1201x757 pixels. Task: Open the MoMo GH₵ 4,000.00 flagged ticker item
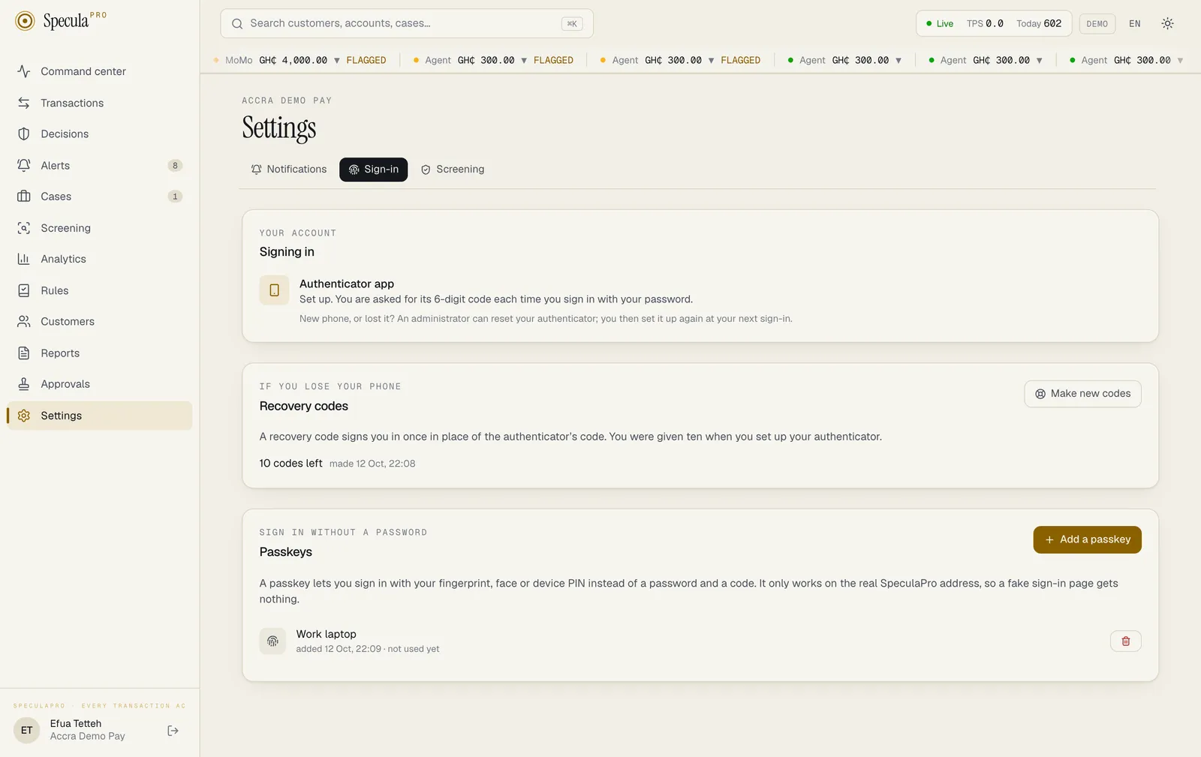[299, 60]
